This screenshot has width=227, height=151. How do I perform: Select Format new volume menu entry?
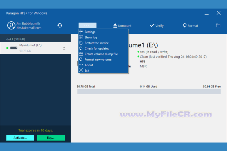(x=103, y=59)
